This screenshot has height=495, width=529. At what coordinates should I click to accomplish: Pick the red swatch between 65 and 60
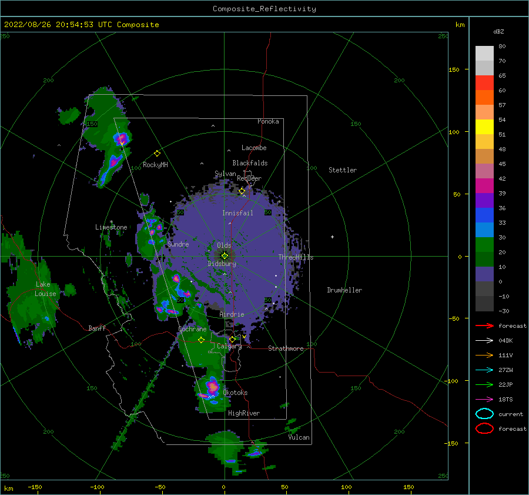tap(484, 83)
